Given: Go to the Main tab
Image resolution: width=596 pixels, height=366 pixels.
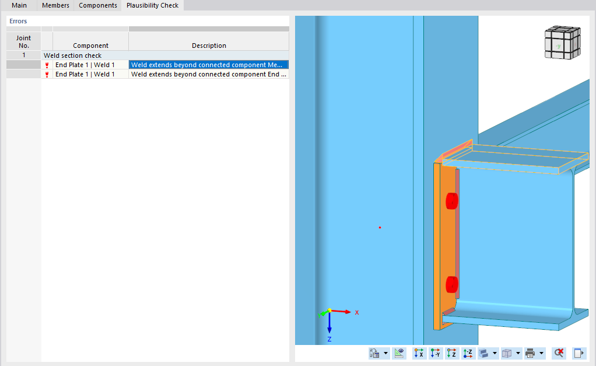Looking at the screenshot, I should pos(19,5).
